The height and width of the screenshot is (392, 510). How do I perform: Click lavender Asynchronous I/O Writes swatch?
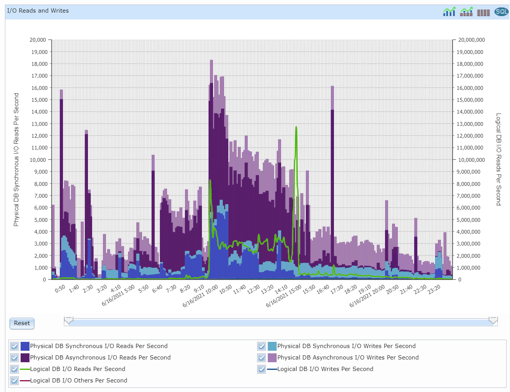point(272,358)
